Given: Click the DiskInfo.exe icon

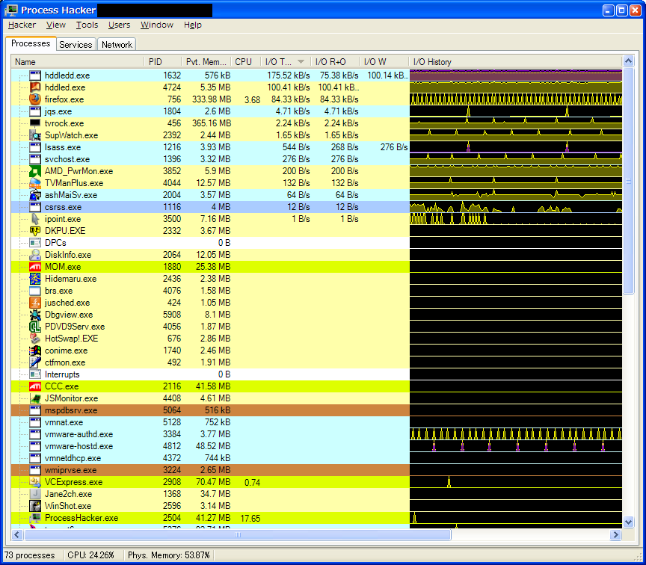Looking at the screenshot, I should tap(35, 255).
